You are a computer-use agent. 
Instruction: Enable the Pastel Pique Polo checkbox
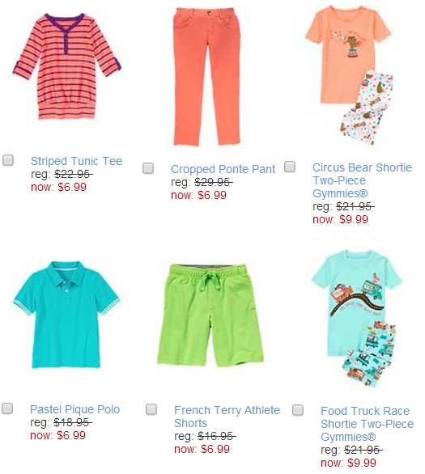pos(7,408)
